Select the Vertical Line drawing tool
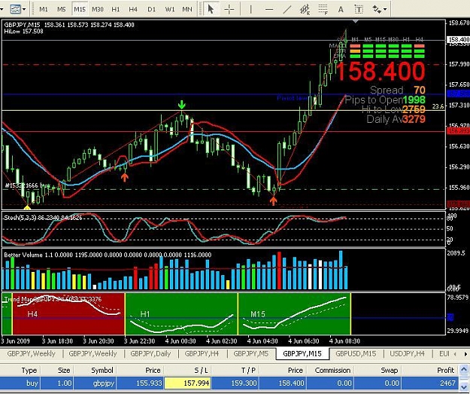This screenshot has height=394, width=470. 251,9
